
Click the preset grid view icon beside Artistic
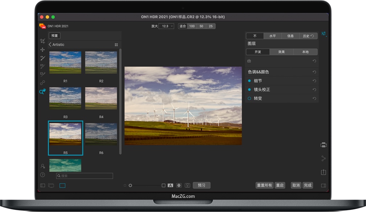116,44
